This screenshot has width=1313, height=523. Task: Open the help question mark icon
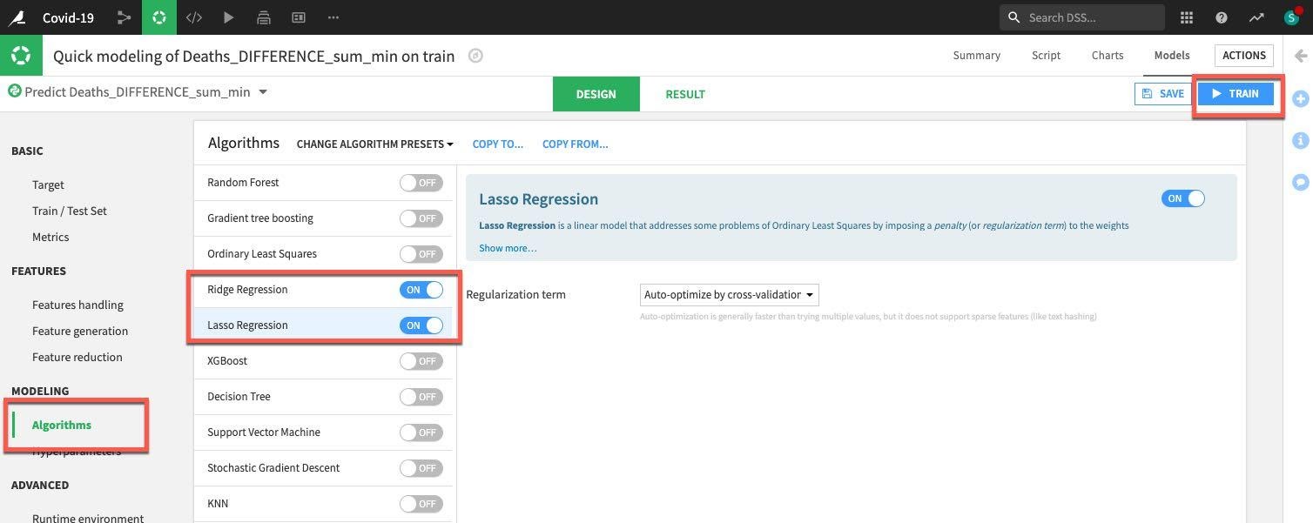(x=1222, y=17)
